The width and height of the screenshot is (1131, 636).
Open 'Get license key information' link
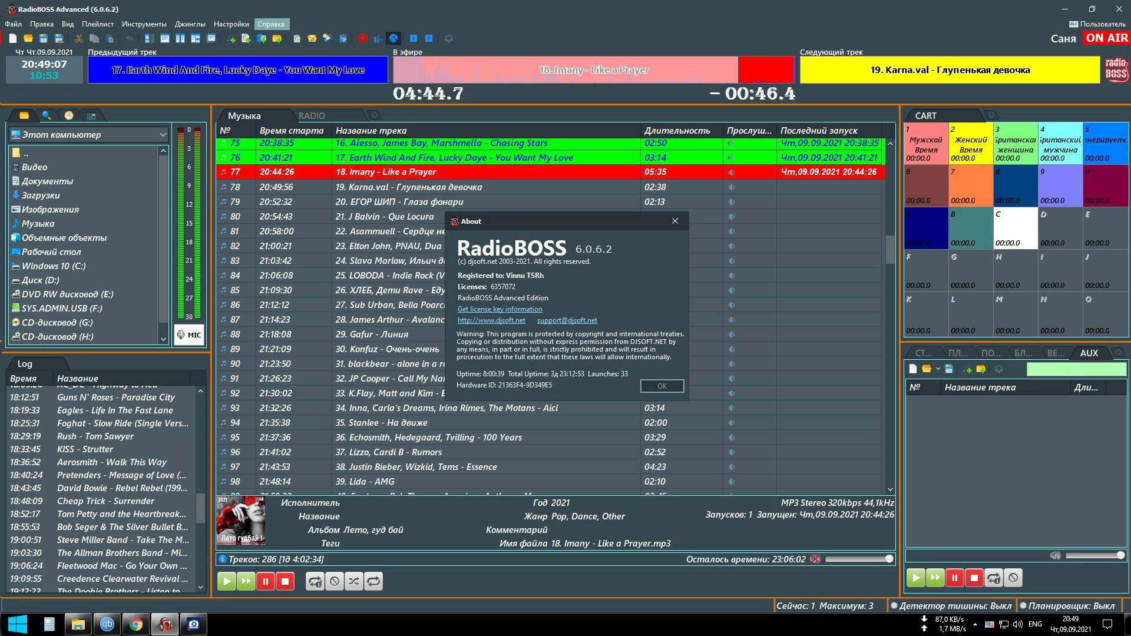[x=500, y=309]
